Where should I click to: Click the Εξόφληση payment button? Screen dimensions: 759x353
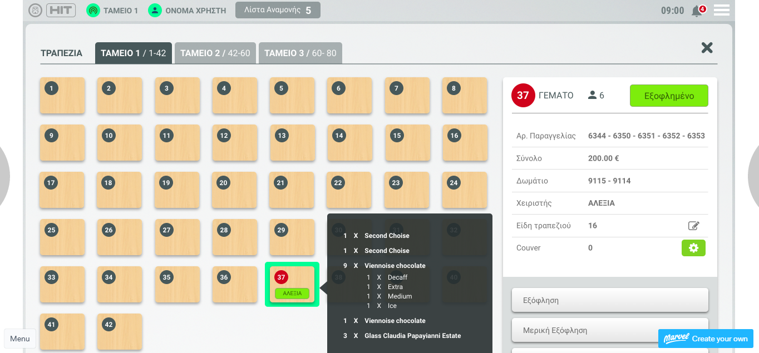[x=610, y=300]
